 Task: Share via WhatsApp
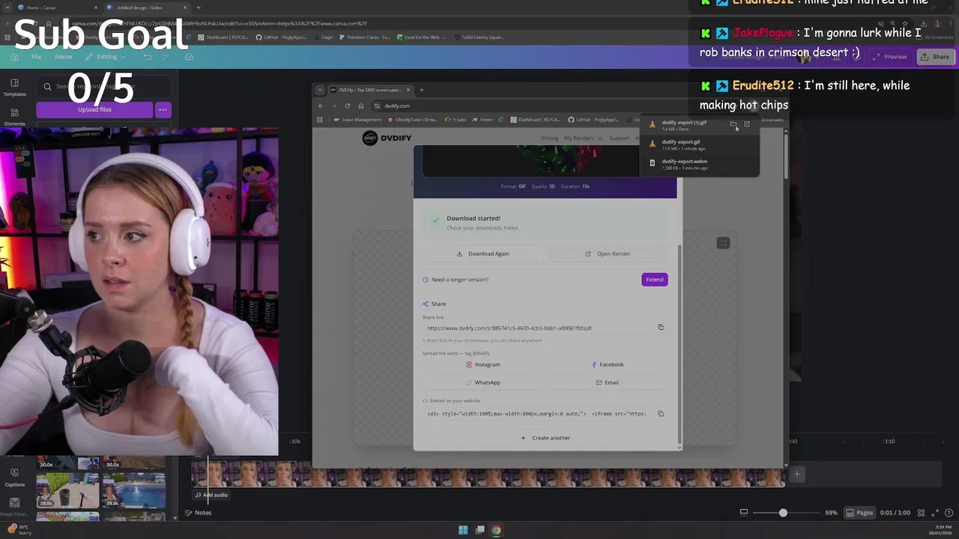482,383
